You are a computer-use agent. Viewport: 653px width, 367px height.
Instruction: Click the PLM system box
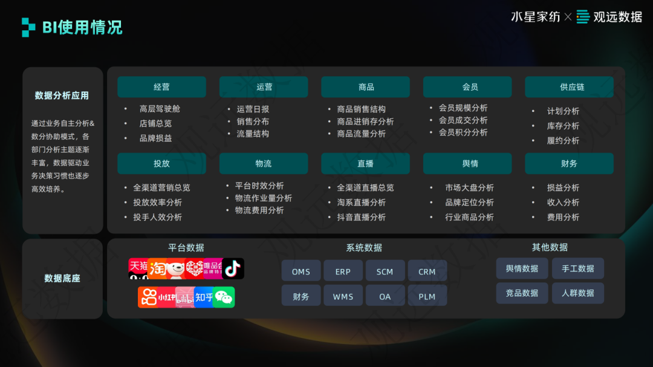click(427, 296)
